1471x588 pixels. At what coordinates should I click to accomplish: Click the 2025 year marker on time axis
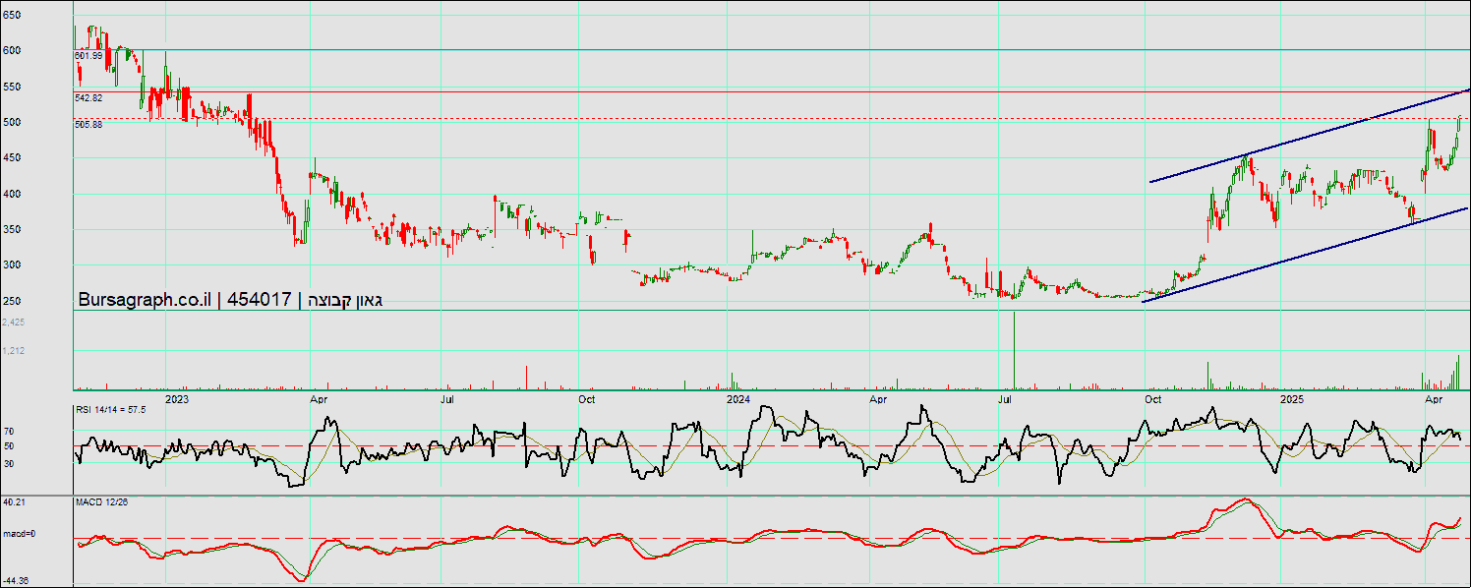[x=1292, y=399]
